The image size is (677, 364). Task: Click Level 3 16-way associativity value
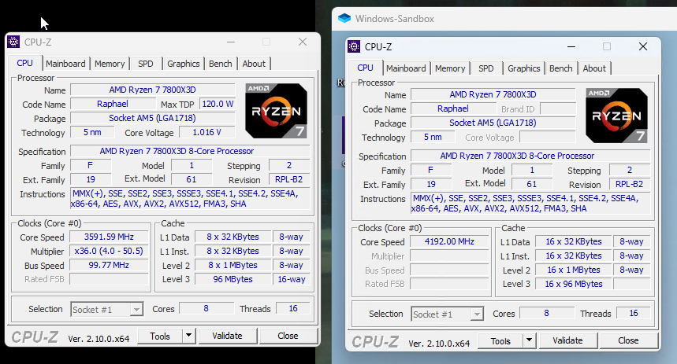pyautogui.click(x=292, y=279)
